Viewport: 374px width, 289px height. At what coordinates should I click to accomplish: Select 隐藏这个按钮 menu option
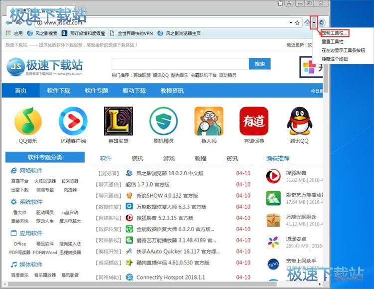pyautogui.click(x=335, y=59)
